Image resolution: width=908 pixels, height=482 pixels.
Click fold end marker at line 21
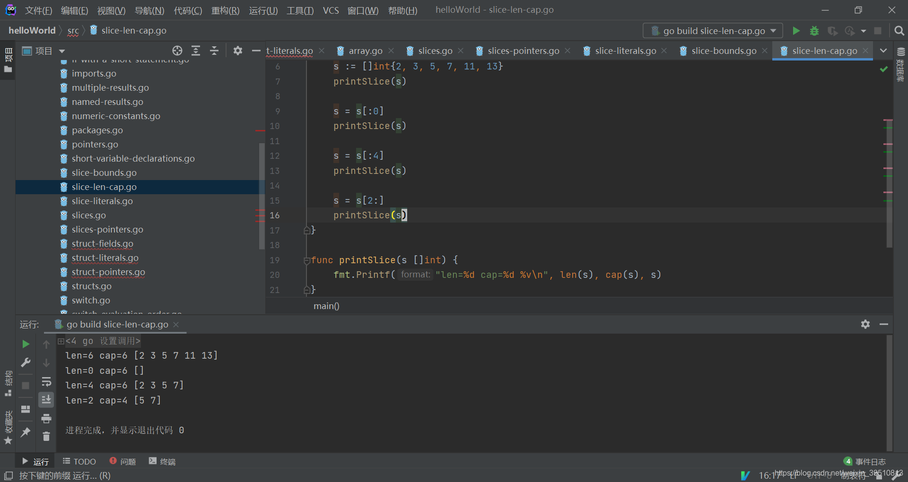[307, 290]
